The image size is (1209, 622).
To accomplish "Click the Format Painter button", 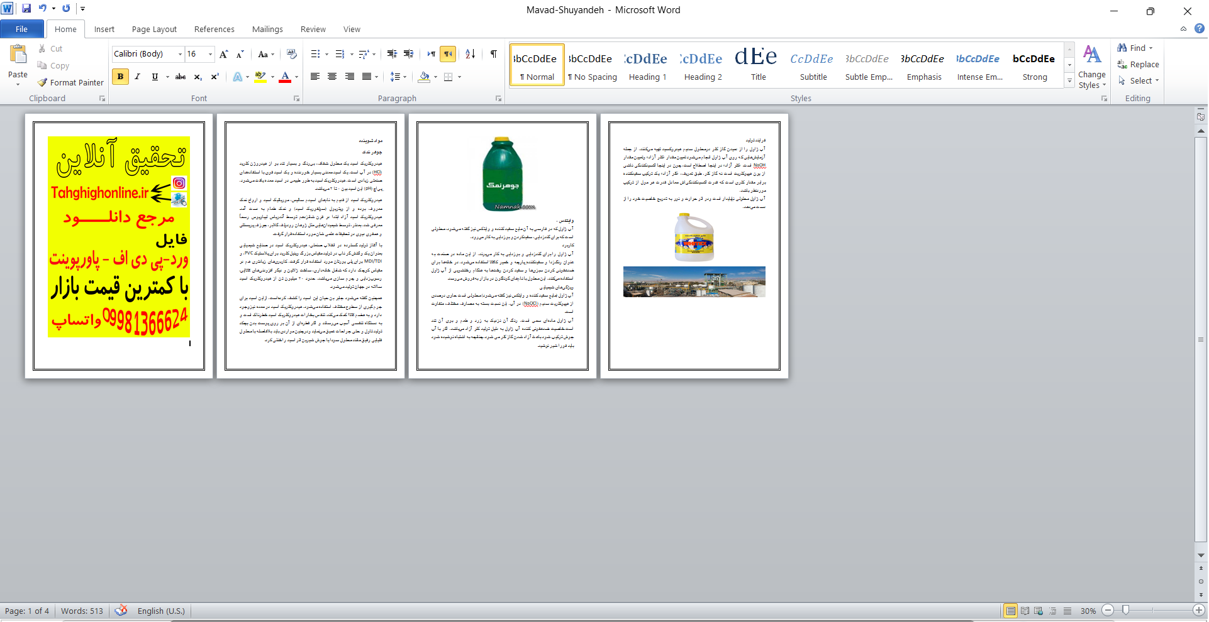I will pyautogui.click(x=70, y=82).
